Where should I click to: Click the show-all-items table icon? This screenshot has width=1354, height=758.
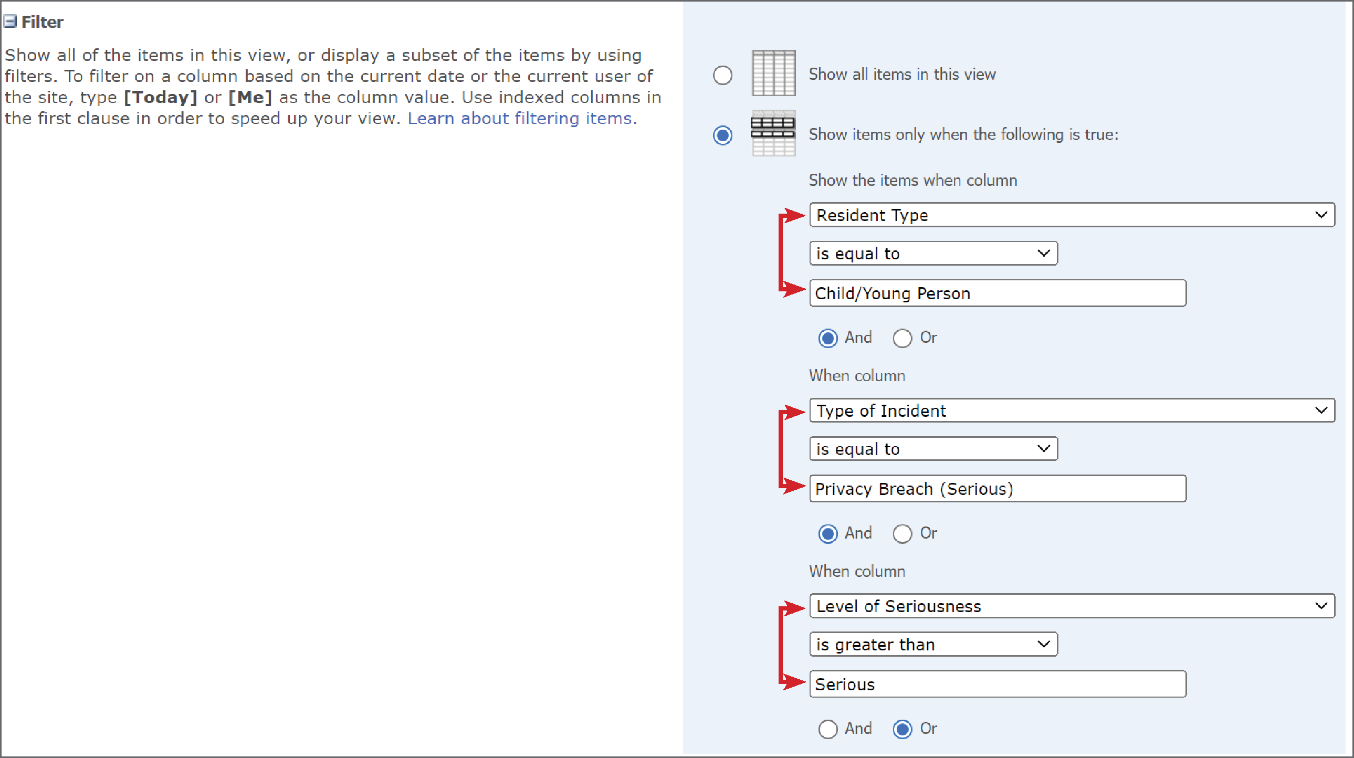pyautogui.click(x=773, y=73)
